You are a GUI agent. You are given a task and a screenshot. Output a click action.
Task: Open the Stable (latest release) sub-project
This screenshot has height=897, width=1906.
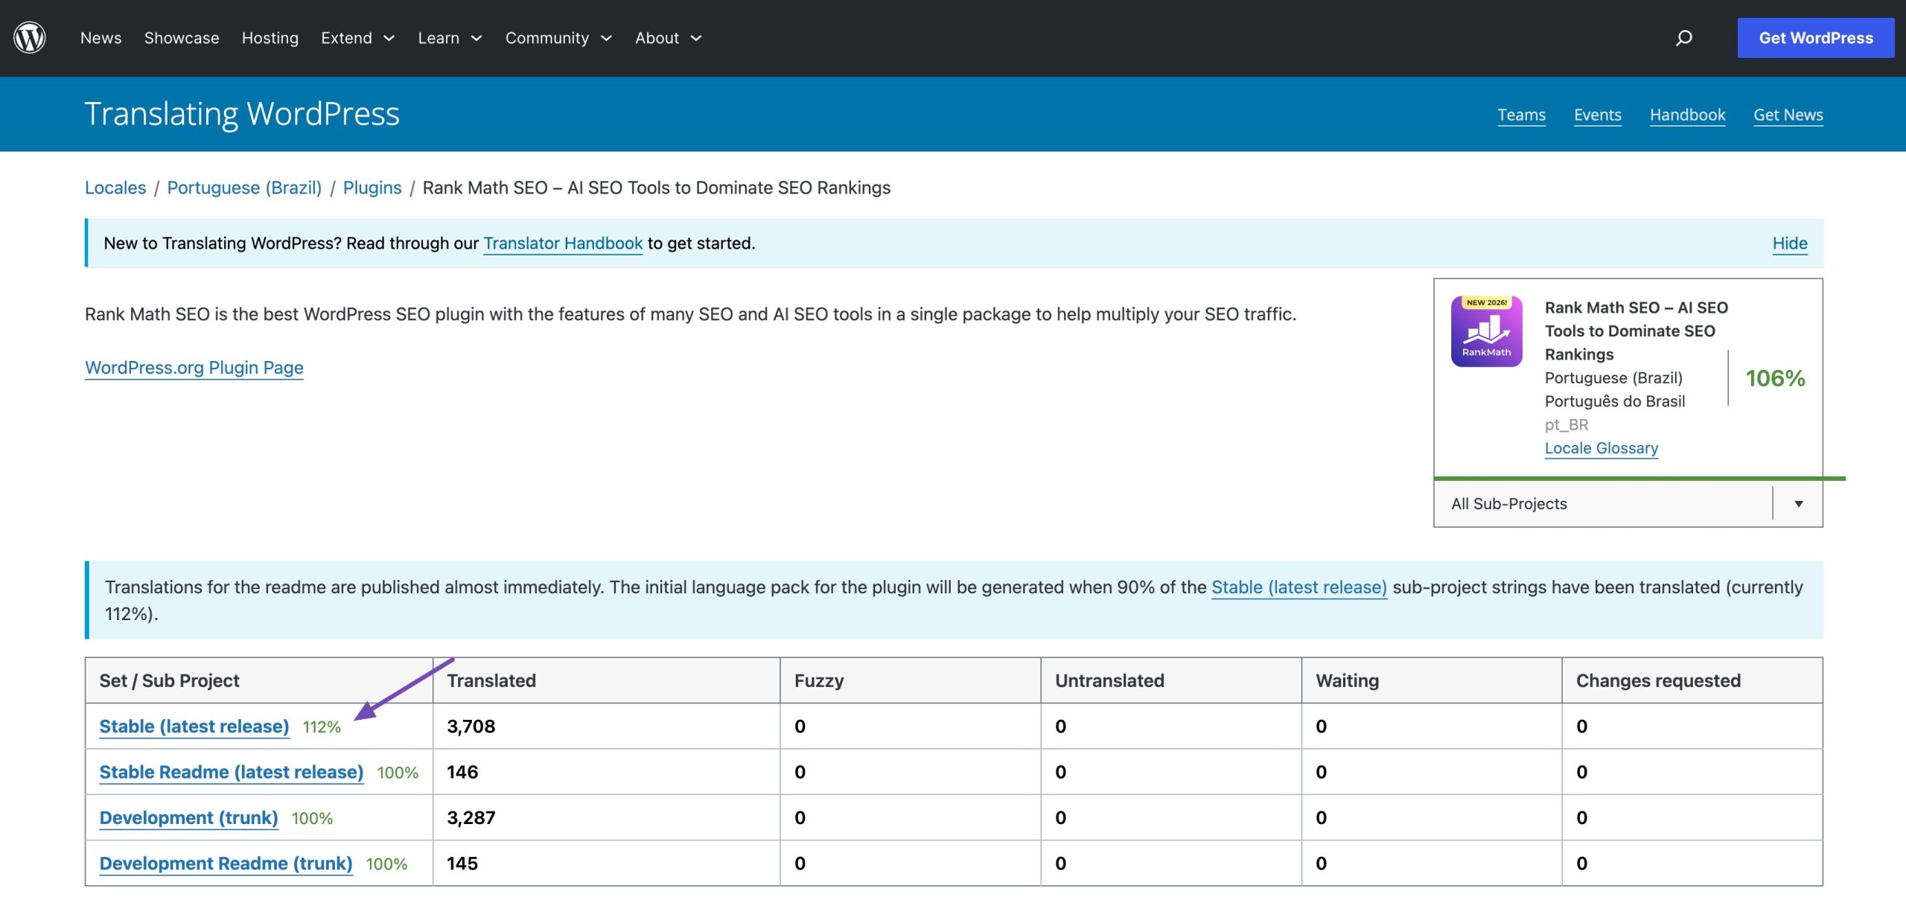tap(194, 726)
